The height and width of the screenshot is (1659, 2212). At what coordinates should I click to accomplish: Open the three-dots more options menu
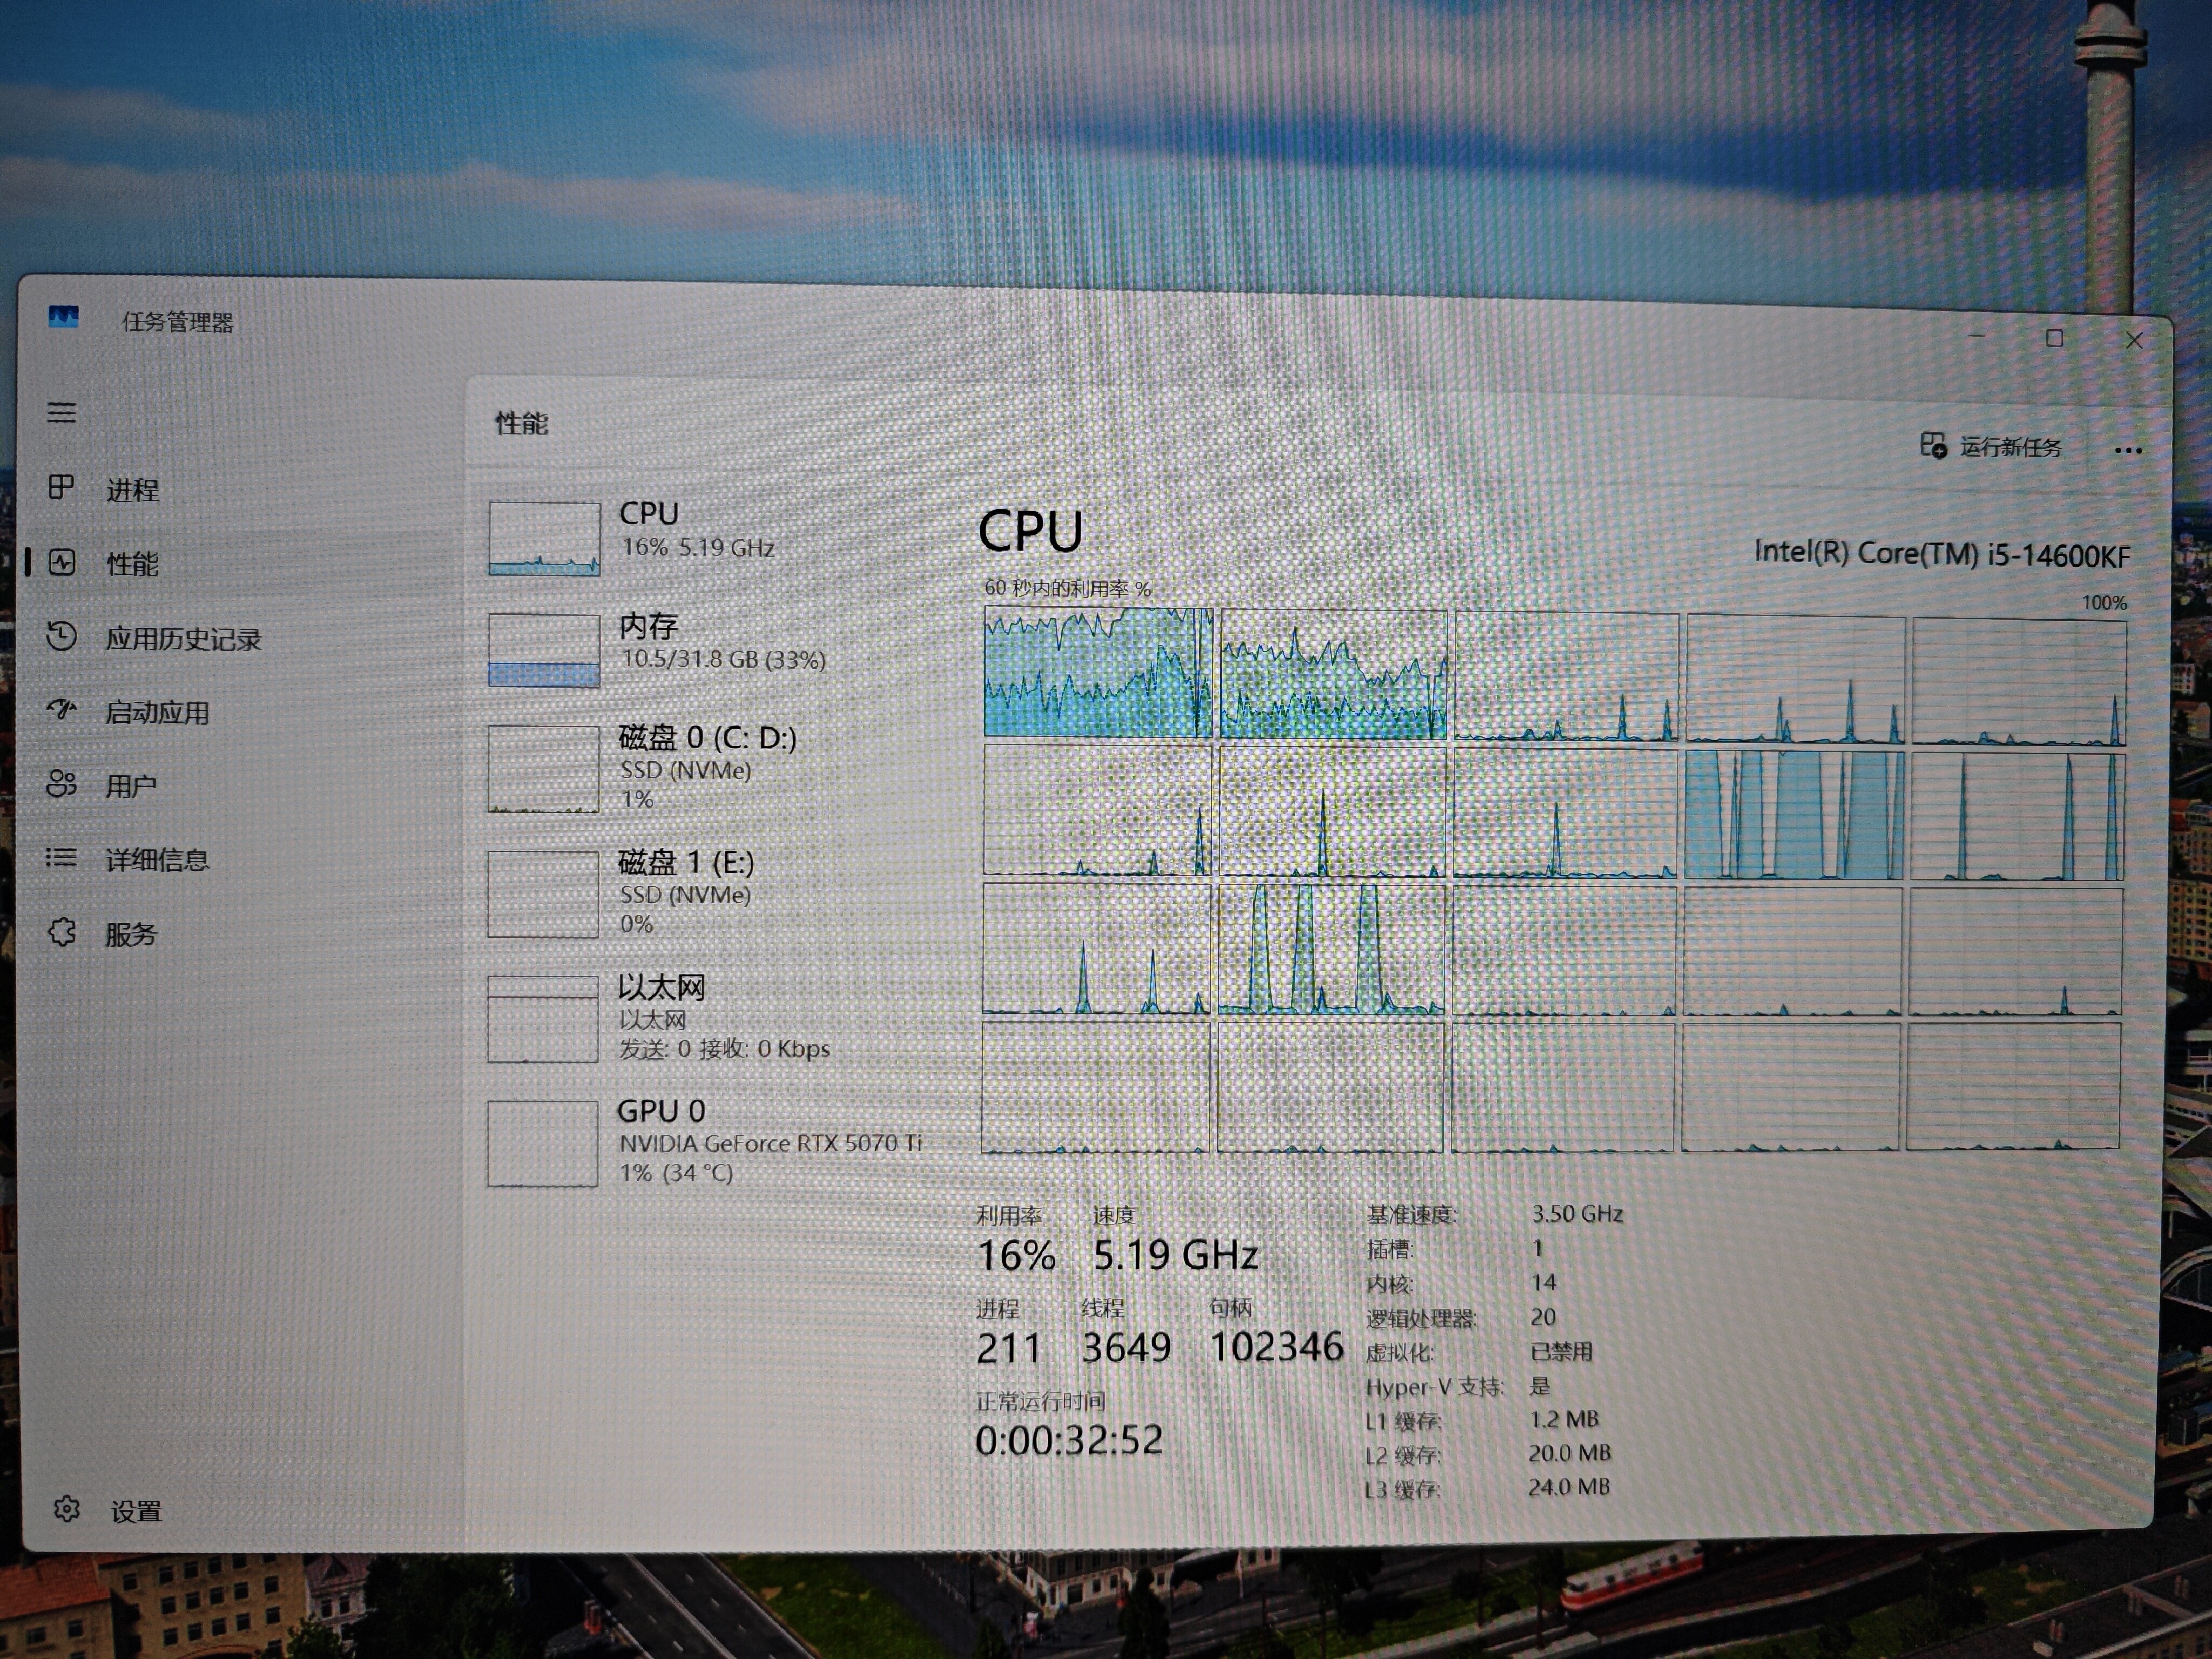2128,451
